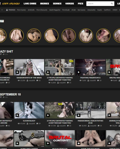The width and height of the screenshot is (120, 149).
Task: Open the Inhumanity link
Action: [91, 10]
